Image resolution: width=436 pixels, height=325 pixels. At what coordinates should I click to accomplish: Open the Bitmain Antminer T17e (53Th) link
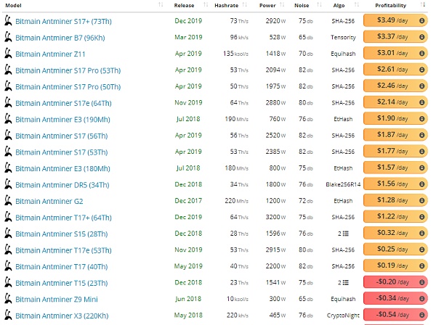tap(63, 250)
